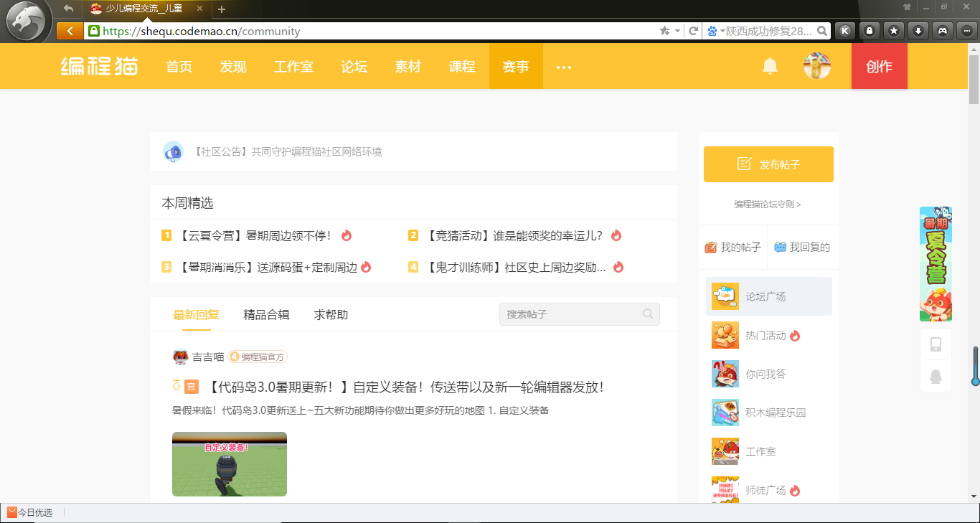Go to 首页 in the navigation bar
This screenshot has height=523, width=980.
[x=179, y=67]
